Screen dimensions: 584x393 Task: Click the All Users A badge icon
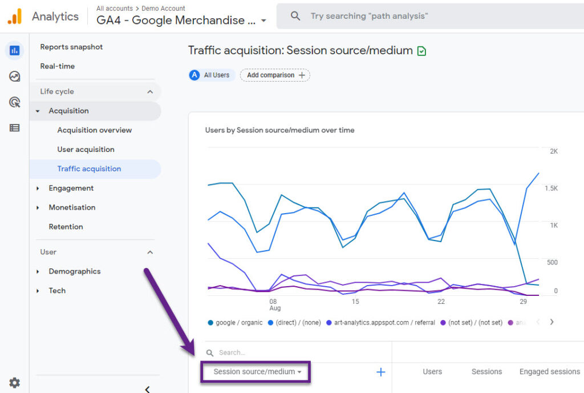tap(194, 75)
